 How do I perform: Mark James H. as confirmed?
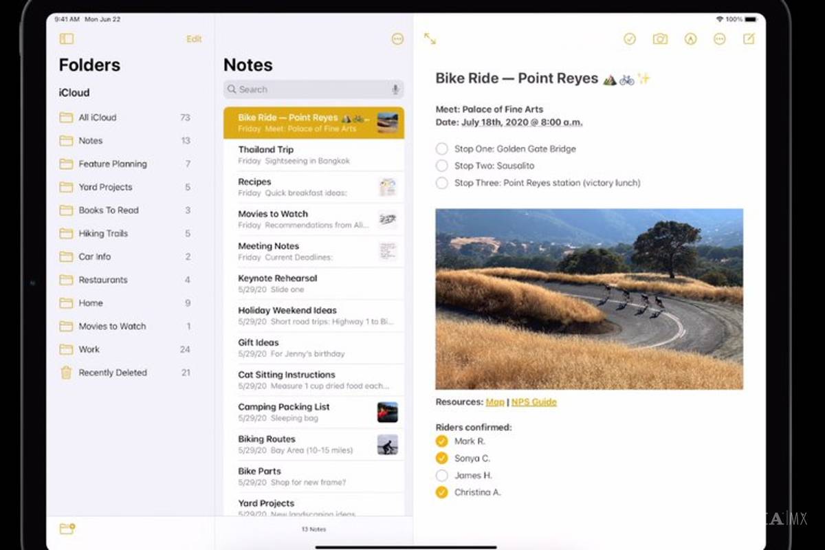point(441,476)
